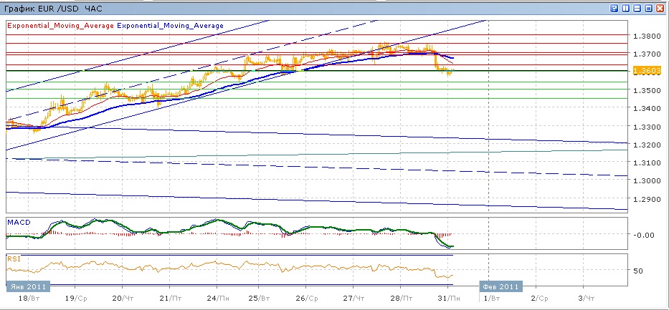Select the 28/Пт date on time axis
Image resolution: width=669 pixels, height=310 pixels.
coord(402,298)
